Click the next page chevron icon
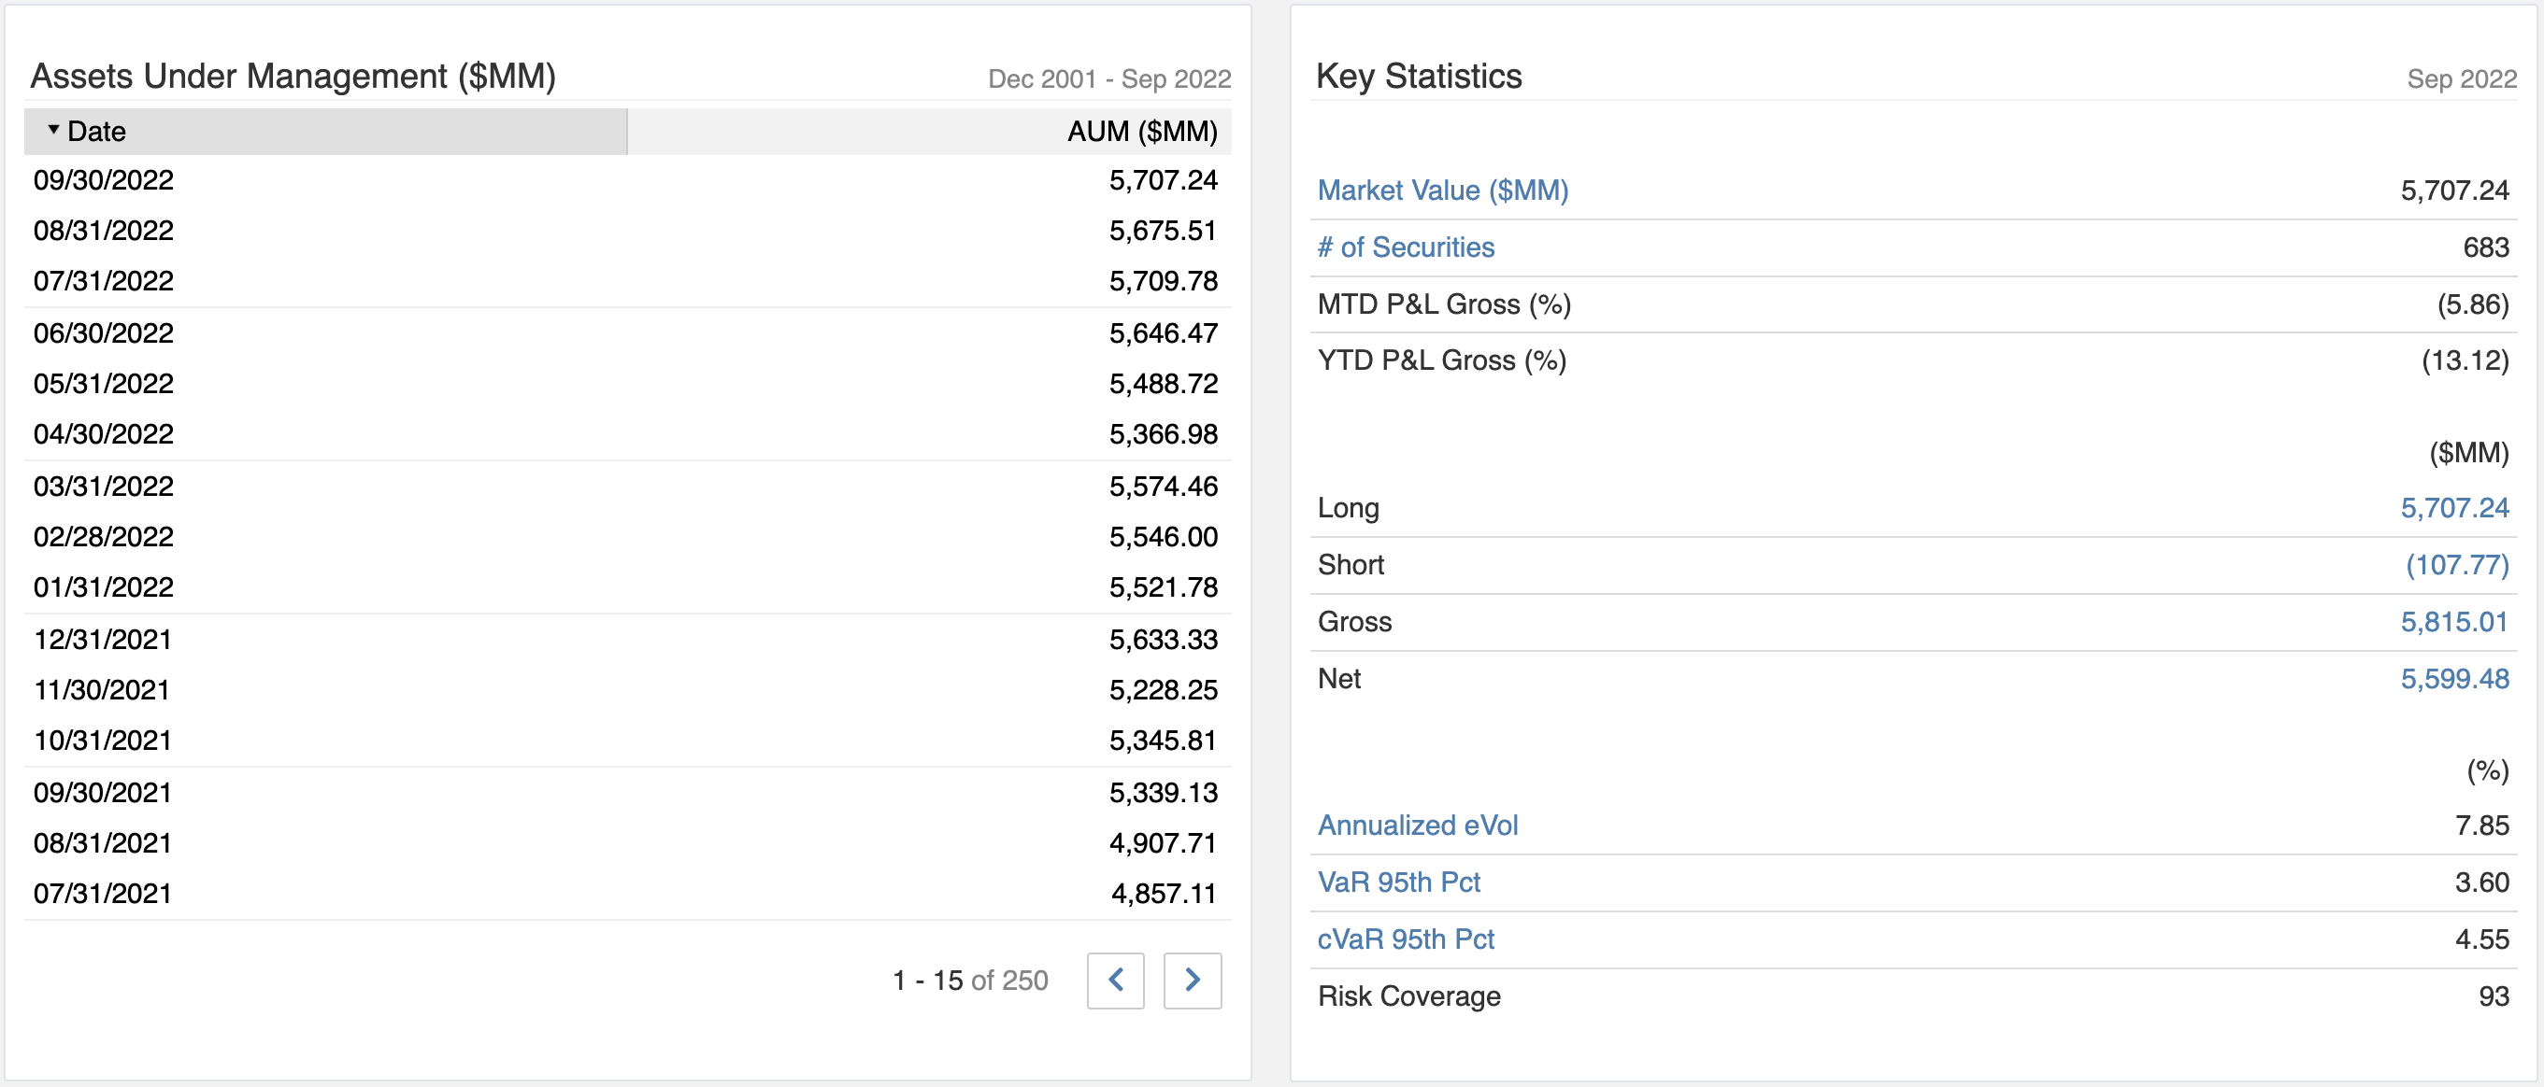This screenshot has width=2544, height=1087. pos(1191,981)
